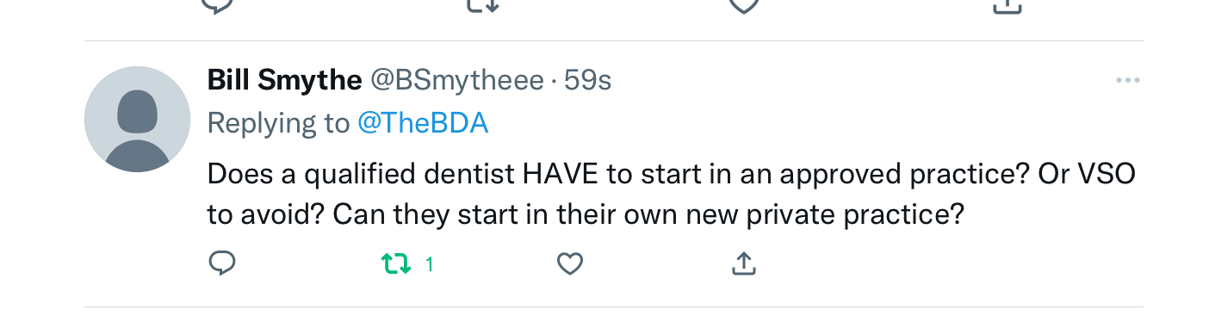Click the retweet count number 1

(x=429, y=264)
